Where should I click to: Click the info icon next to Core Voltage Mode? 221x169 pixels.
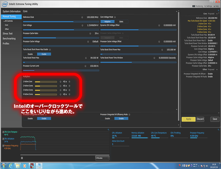115,17
